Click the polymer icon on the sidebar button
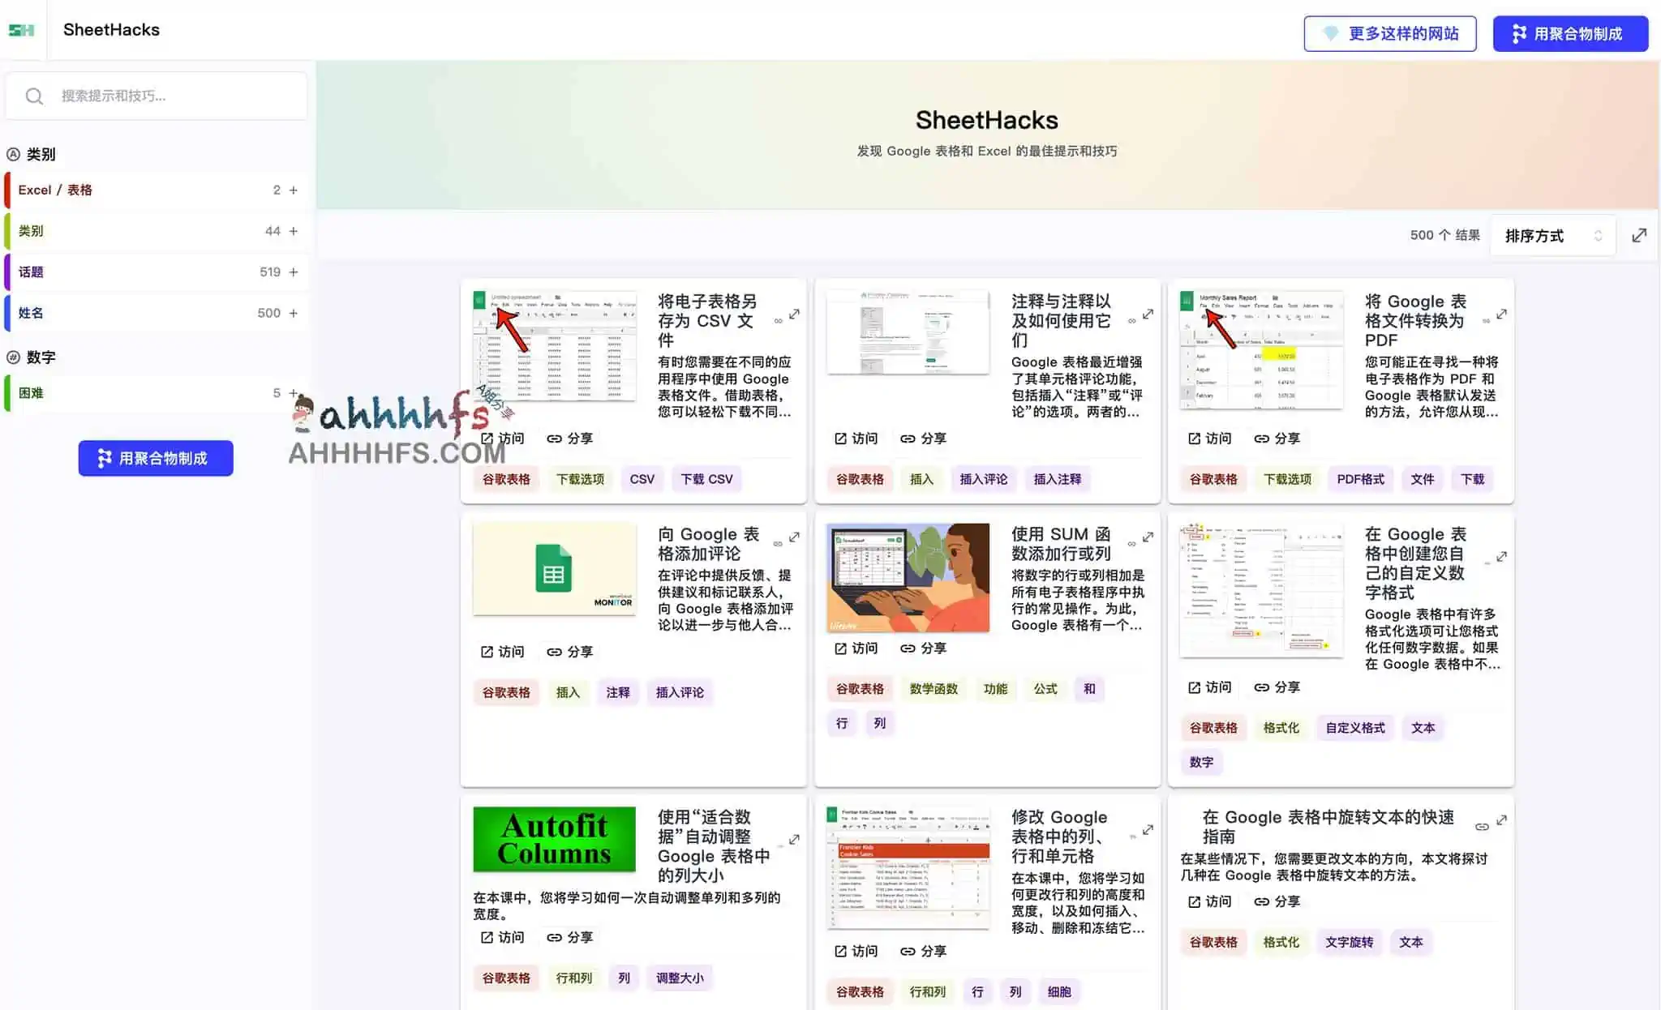The height and width of the screenshot is (1010, 1661). point(104,458)
